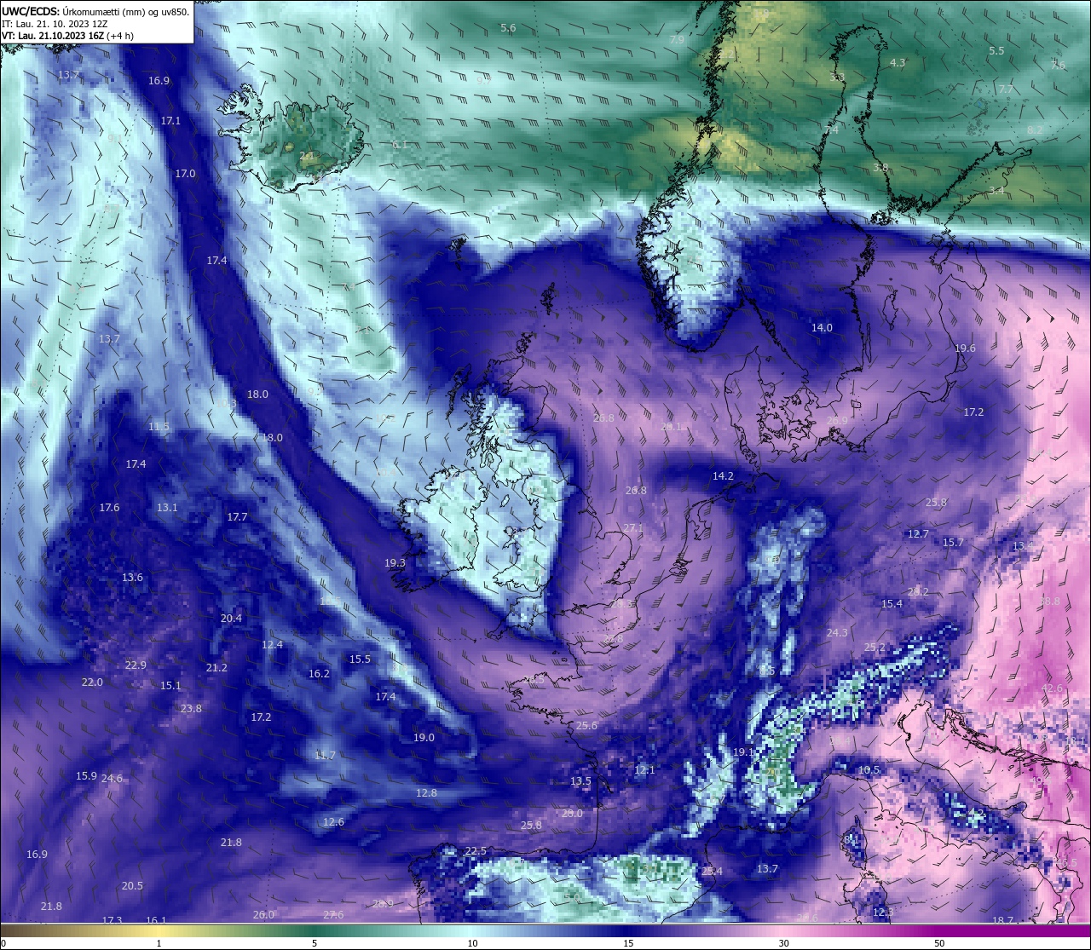The height and width of the screenshot is (950, 1091).
Task: Click the '10' tick on the colour scale
Action: 472,943
